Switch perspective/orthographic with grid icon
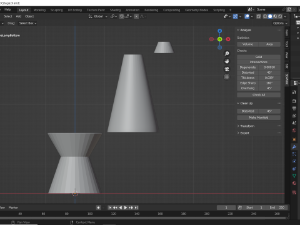Image resolution: width=300 pixels, height=225 pixels. click(227, 77)
